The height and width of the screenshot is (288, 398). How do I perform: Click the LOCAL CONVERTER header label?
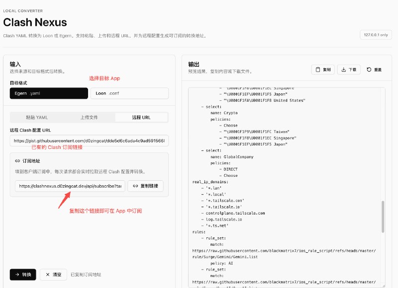coord(23,11)
